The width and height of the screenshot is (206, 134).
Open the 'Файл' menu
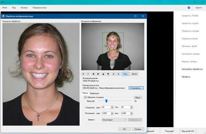tap(5, 8)
